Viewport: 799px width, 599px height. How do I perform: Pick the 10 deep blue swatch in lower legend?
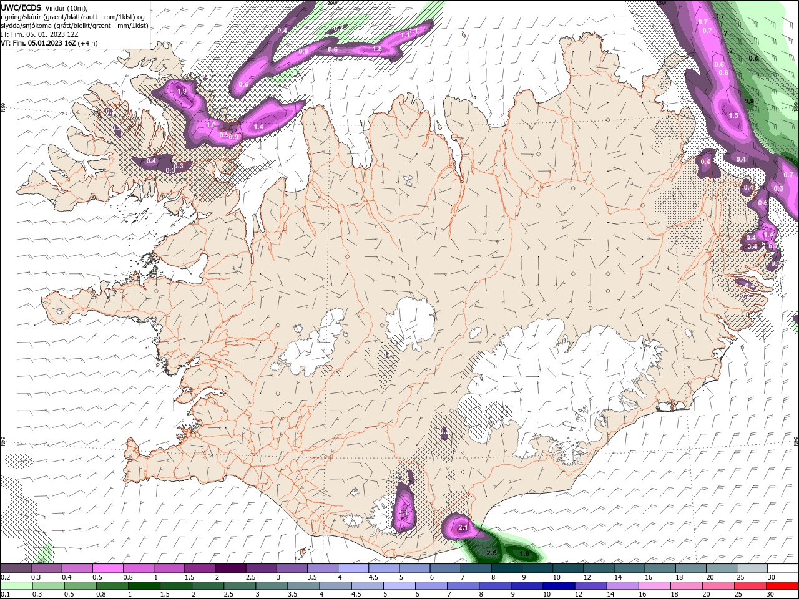(x=558, y=585)
